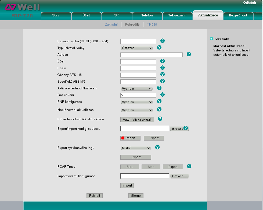Image resolution: width=263 pixels, height=210 pixels.
Task: Open help for Naplánování aktualizace
Action: pos(159,110)
